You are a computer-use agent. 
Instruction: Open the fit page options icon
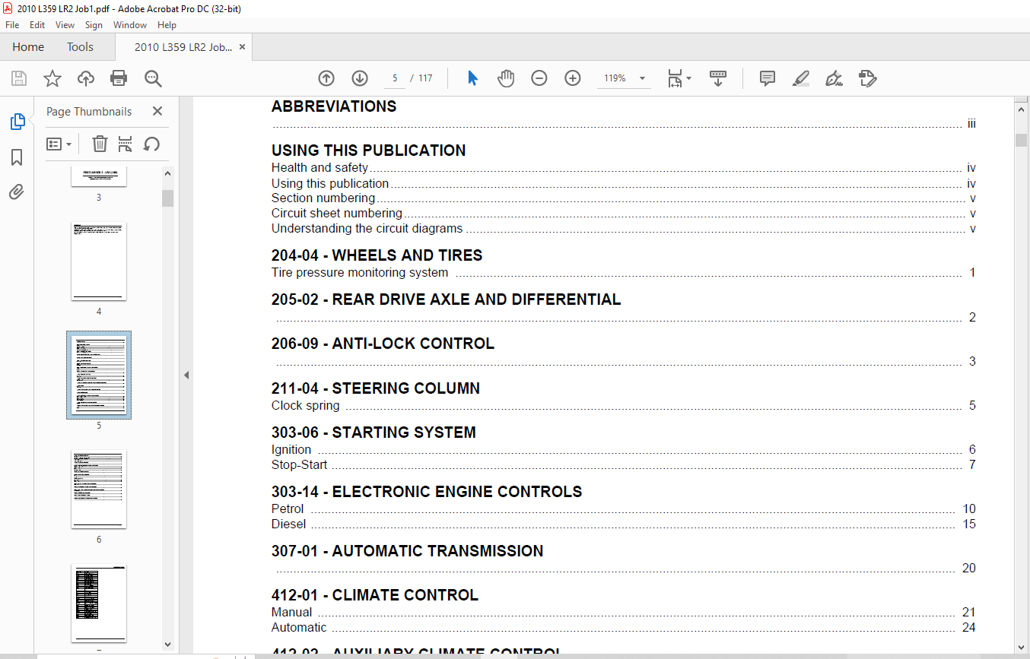[x=679, y=78]
